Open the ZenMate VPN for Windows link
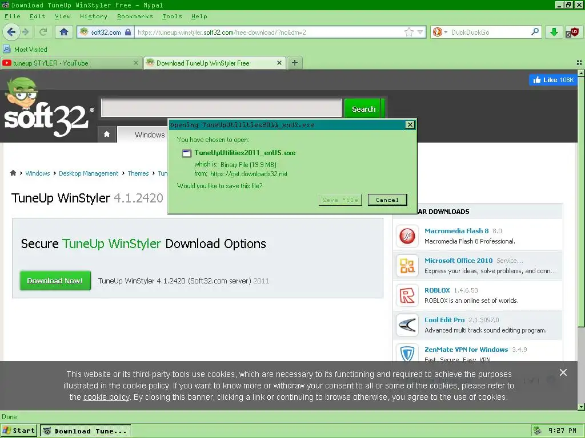The image size is (585, 438). (x=466, y=350)
